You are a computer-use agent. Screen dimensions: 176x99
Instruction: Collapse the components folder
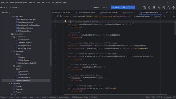[12, 37]
